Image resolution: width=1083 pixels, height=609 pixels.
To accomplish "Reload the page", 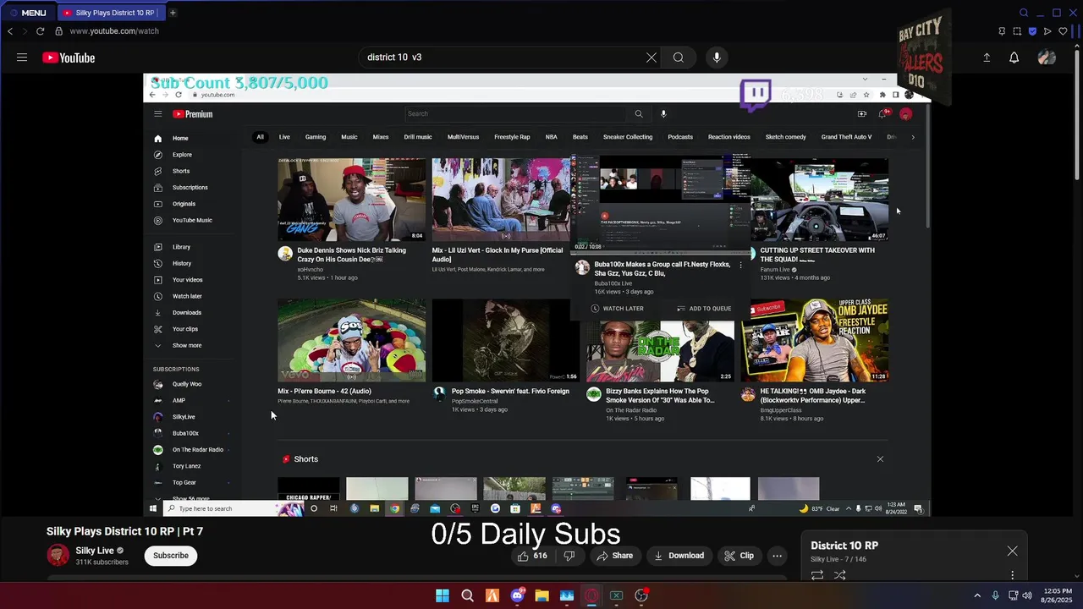I will tap(40, 31).
